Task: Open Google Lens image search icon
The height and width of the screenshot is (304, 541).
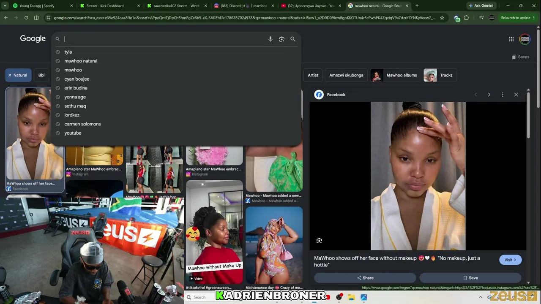Action: (x=281, y=39)
